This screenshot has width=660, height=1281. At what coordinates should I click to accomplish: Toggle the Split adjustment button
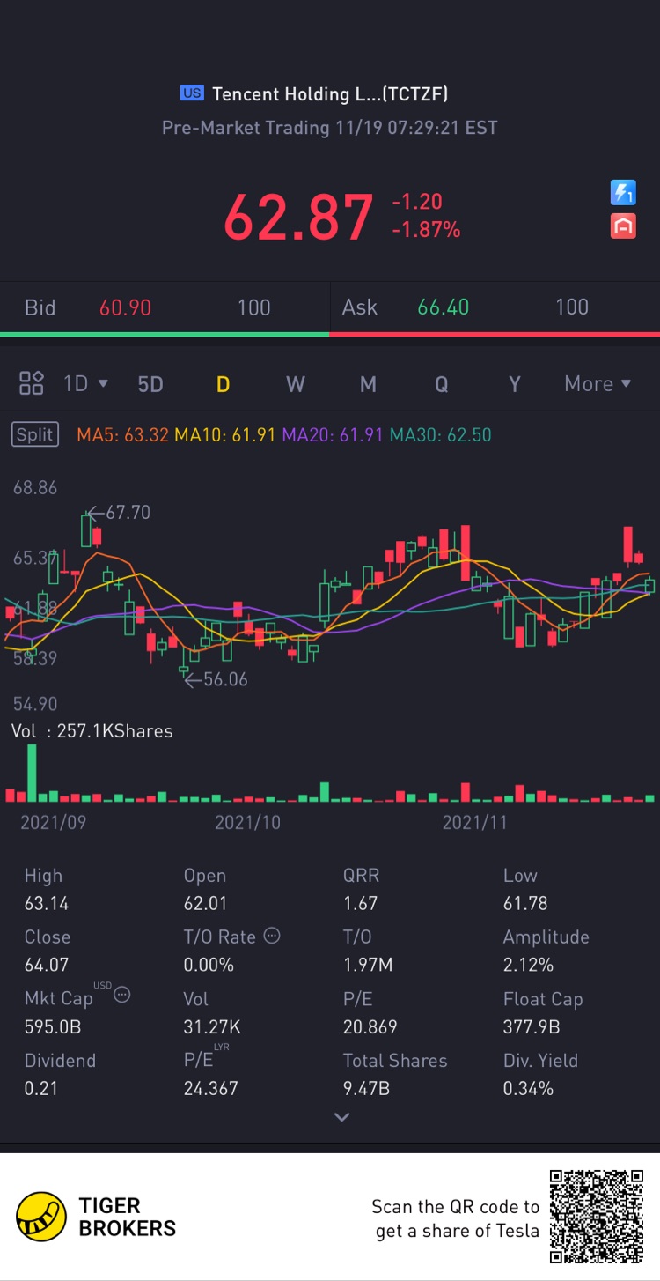[x=35, y=434]
